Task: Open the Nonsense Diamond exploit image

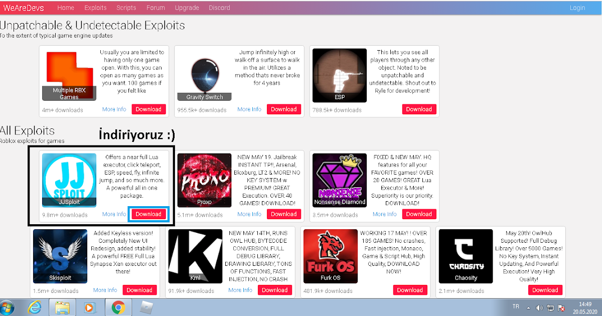Action: (340, 180)
